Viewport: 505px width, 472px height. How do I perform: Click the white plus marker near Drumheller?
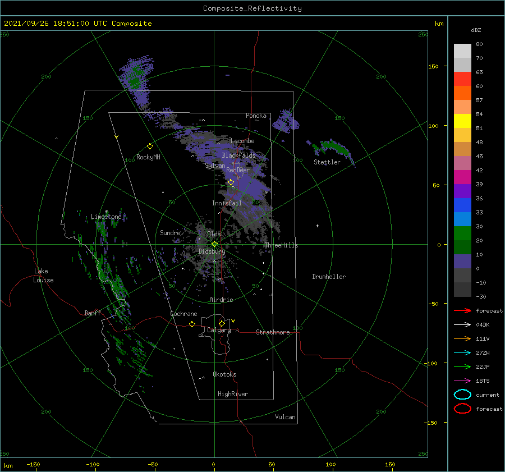(x=317, y=226)
